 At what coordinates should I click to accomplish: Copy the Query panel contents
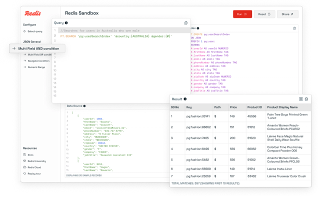point(186,23)
